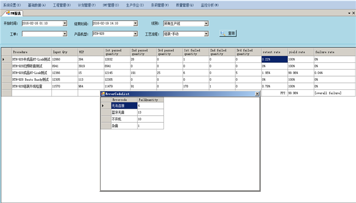The height and width of the screenshot is (203, 356).
Task: Click the row selector for the 蓝牙无音 row
Action: tap(106, 112)
